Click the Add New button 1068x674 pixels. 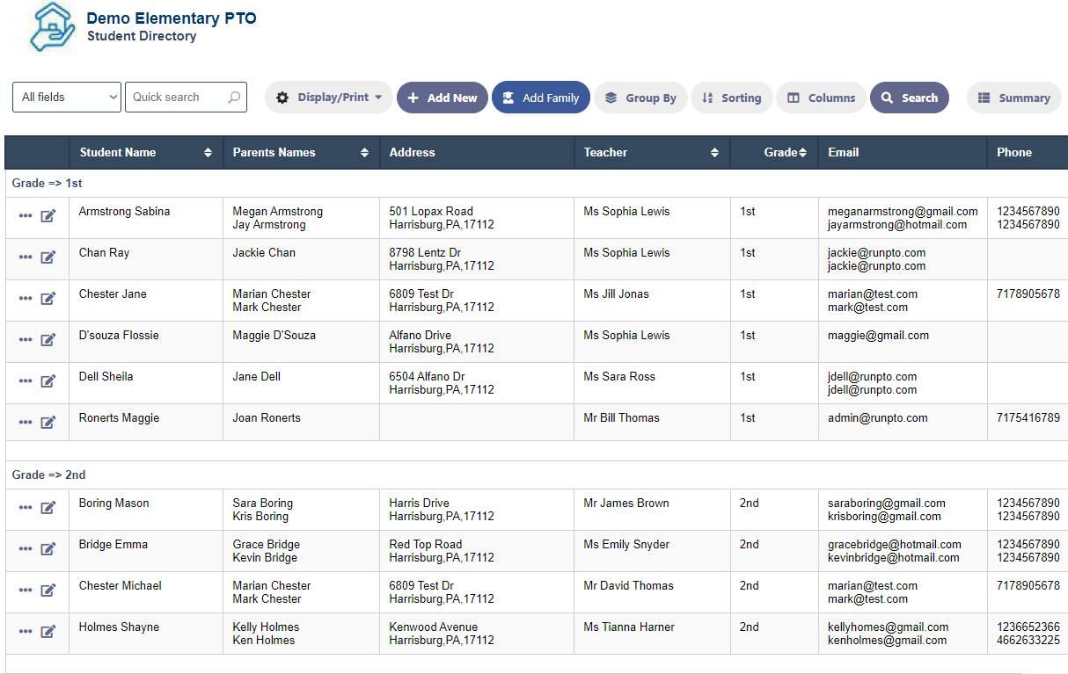(443, 98)
